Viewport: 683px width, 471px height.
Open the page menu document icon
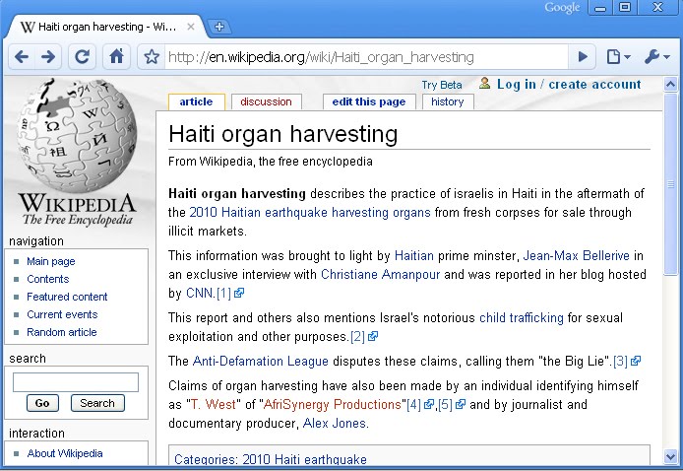click(618, 57)
